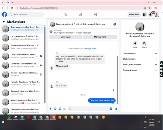Click the volume speaker tray icon

click(x=145, y=127)
